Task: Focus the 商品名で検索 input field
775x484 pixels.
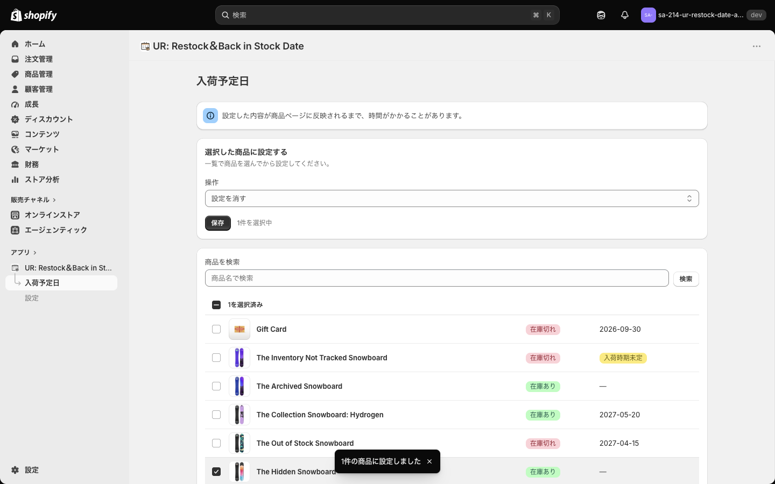Action: click(437, 278)
